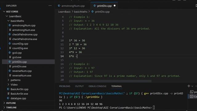Click the terminal prompt input area
Screen dimensions: 197x111
[154, 108]
